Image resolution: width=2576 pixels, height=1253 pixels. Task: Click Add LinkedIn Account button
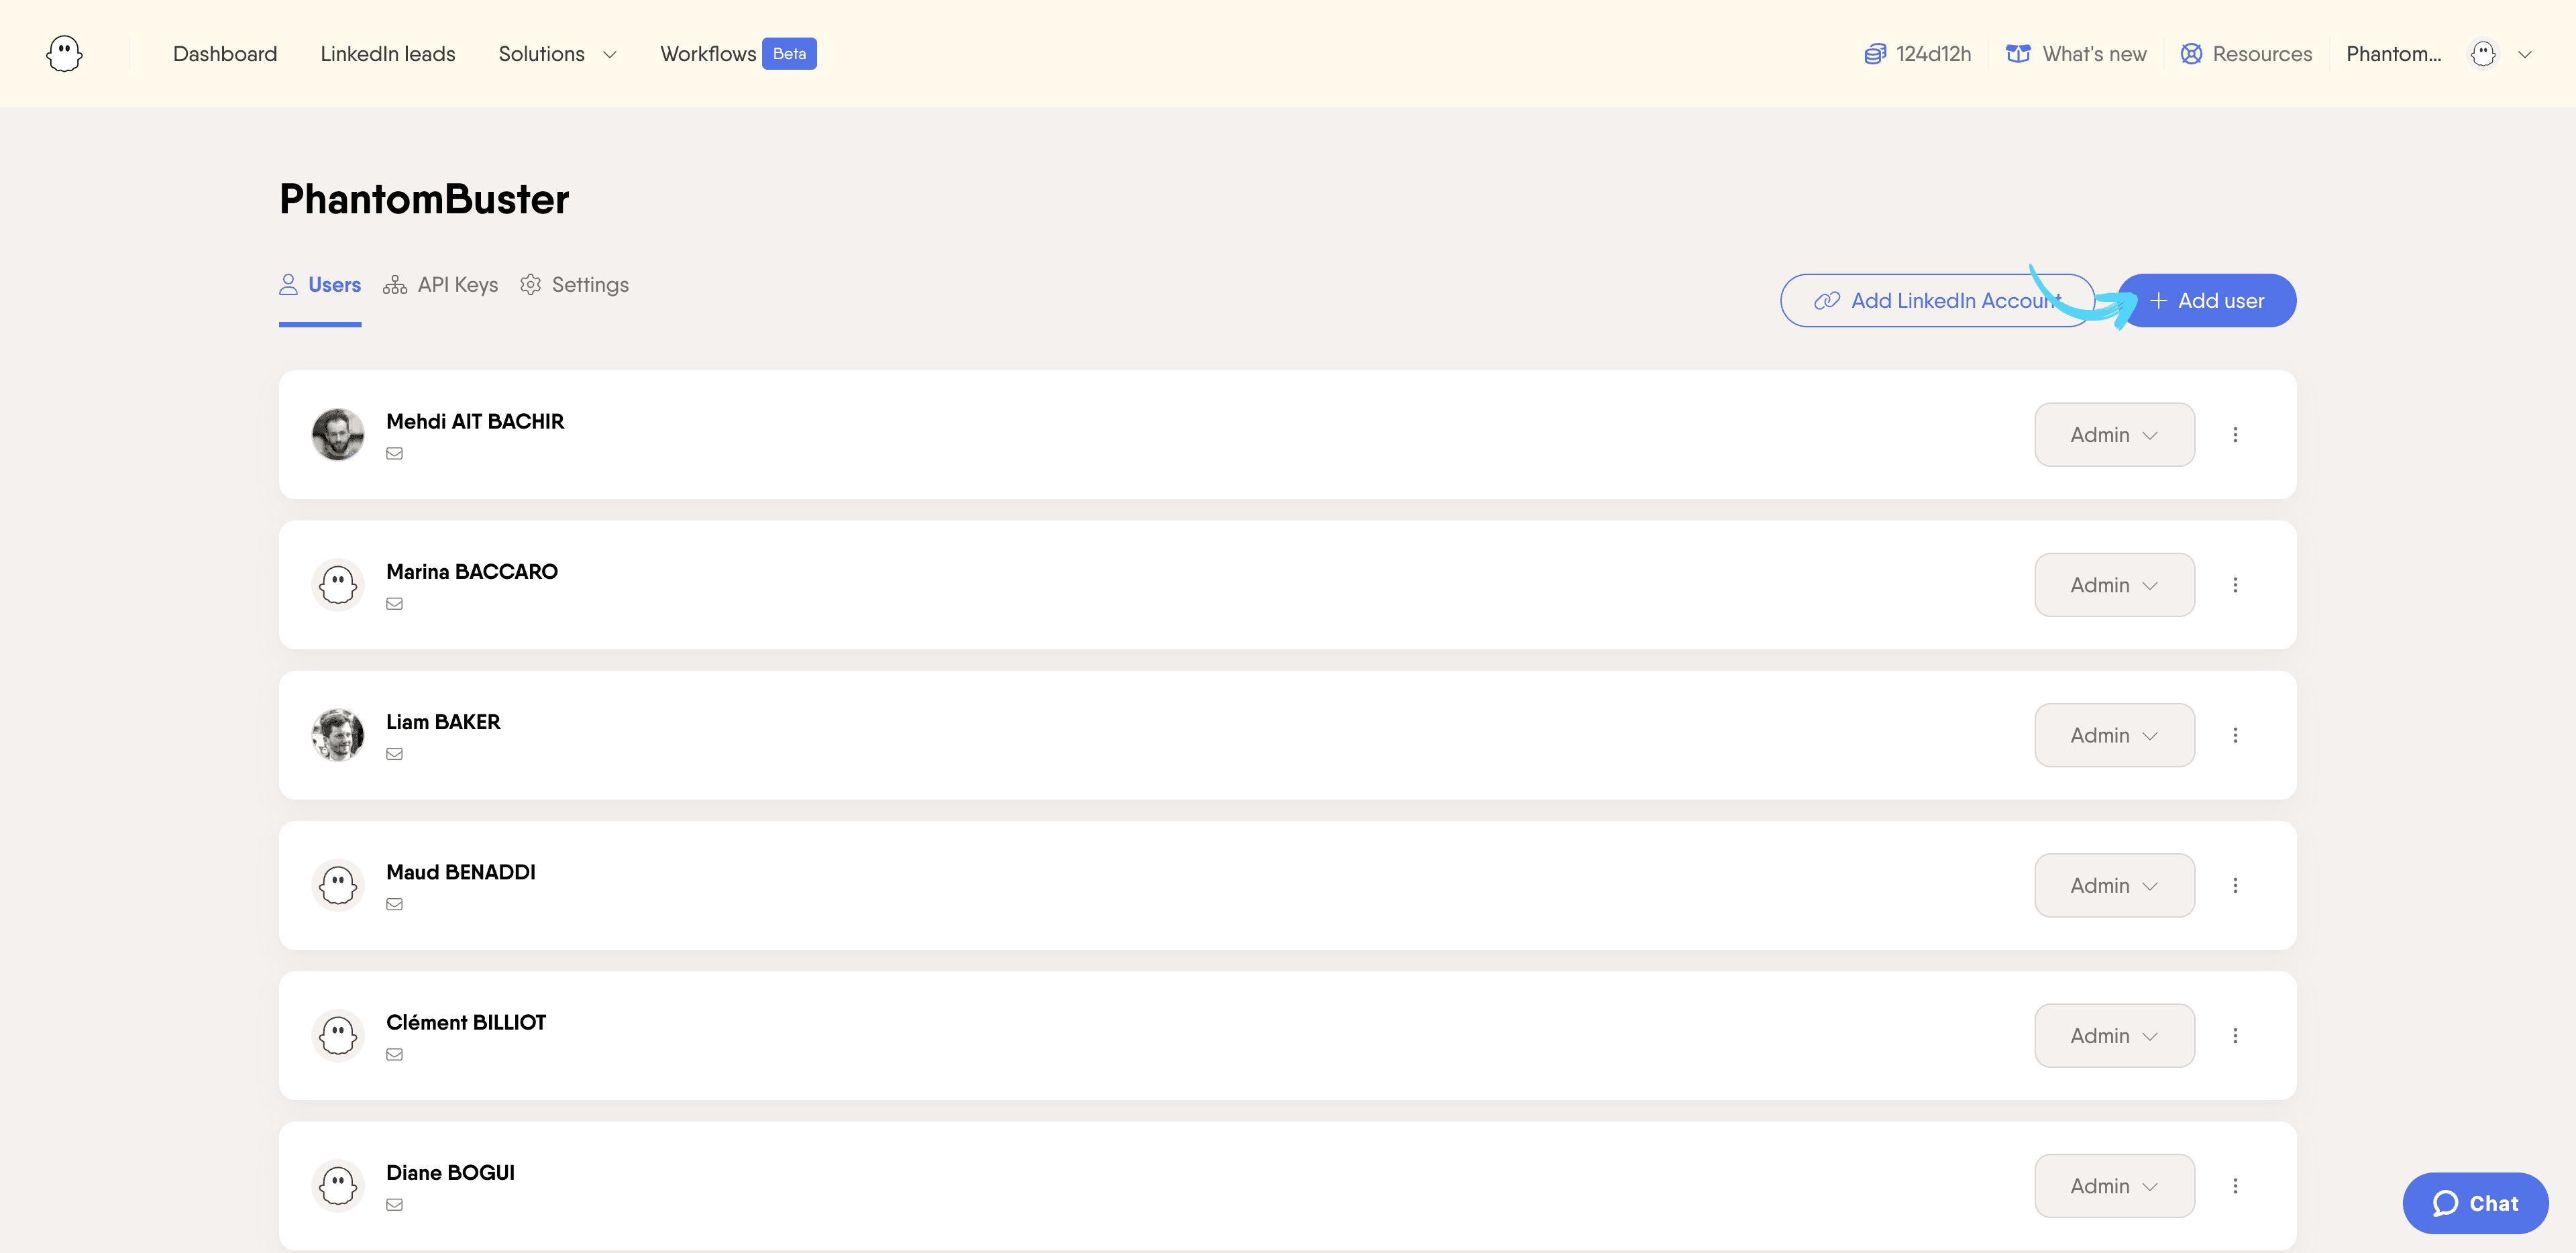pyautogui.click(x=1937, y=301)
